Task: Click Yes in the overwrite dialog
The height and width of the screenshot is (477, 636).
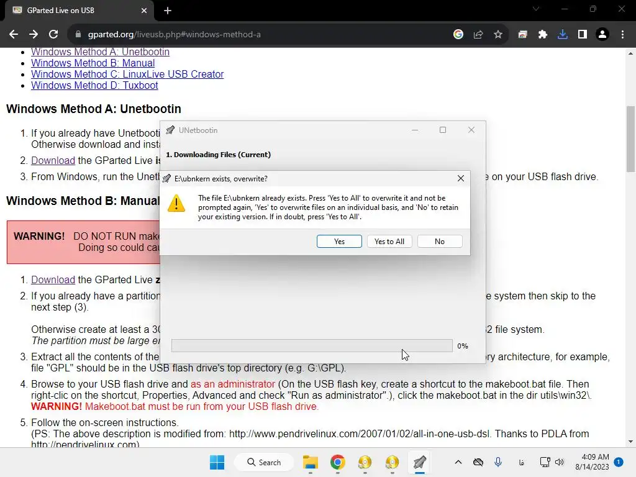Action: click(x=339, y=242)
